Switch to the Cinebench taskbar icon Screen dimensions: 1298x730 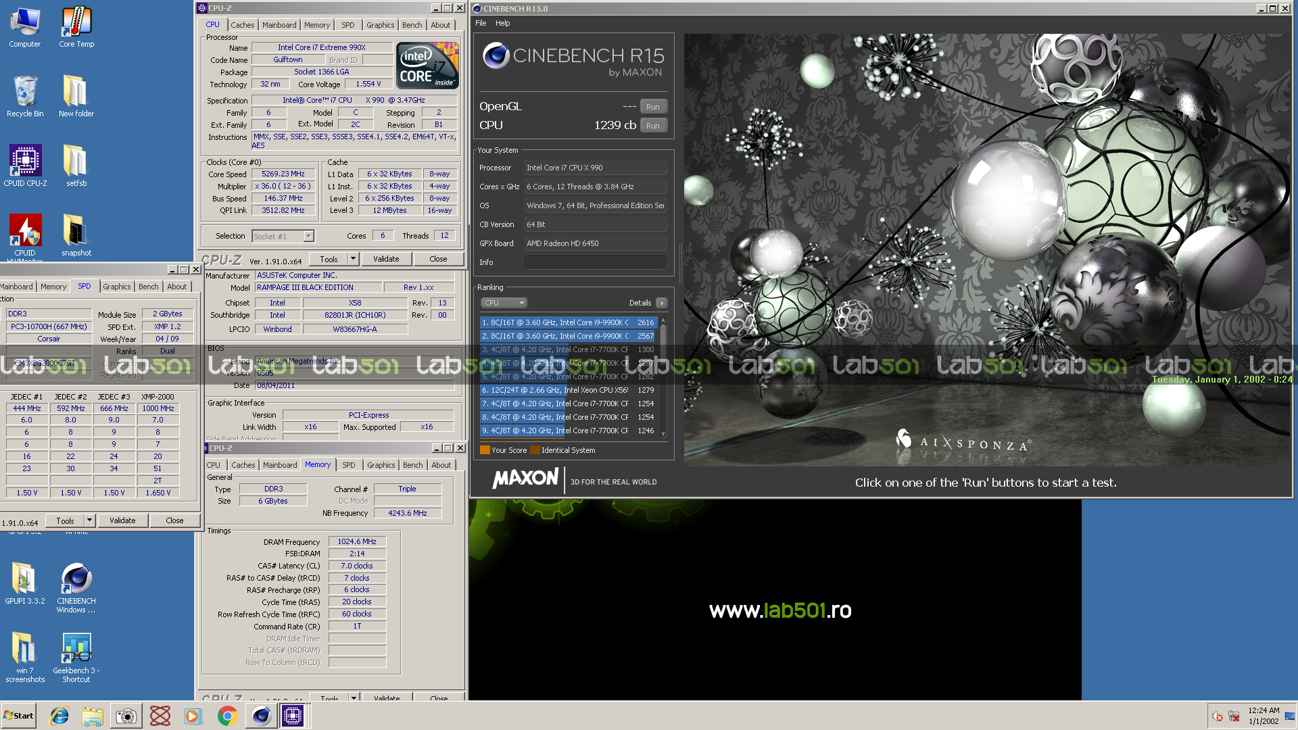[x=261, y=716]
